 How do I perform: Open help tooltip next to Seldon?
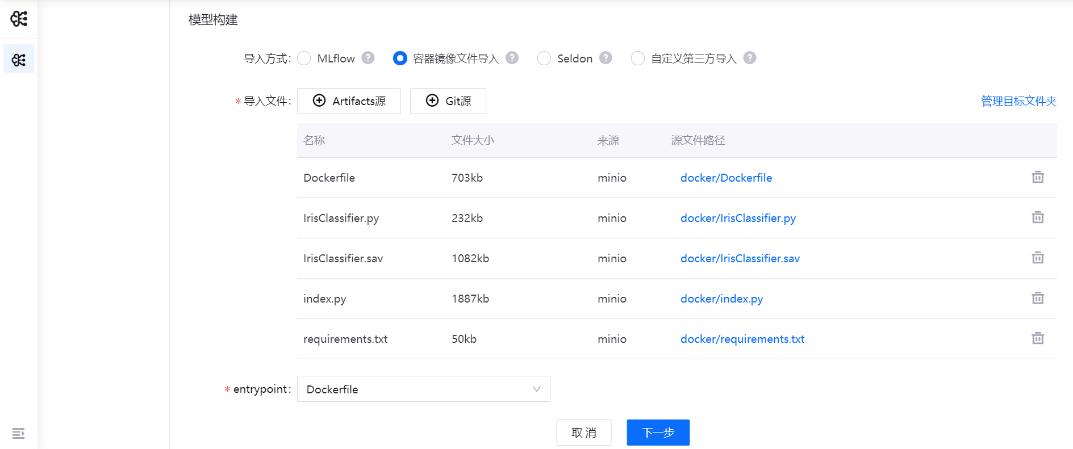[606, 58]
